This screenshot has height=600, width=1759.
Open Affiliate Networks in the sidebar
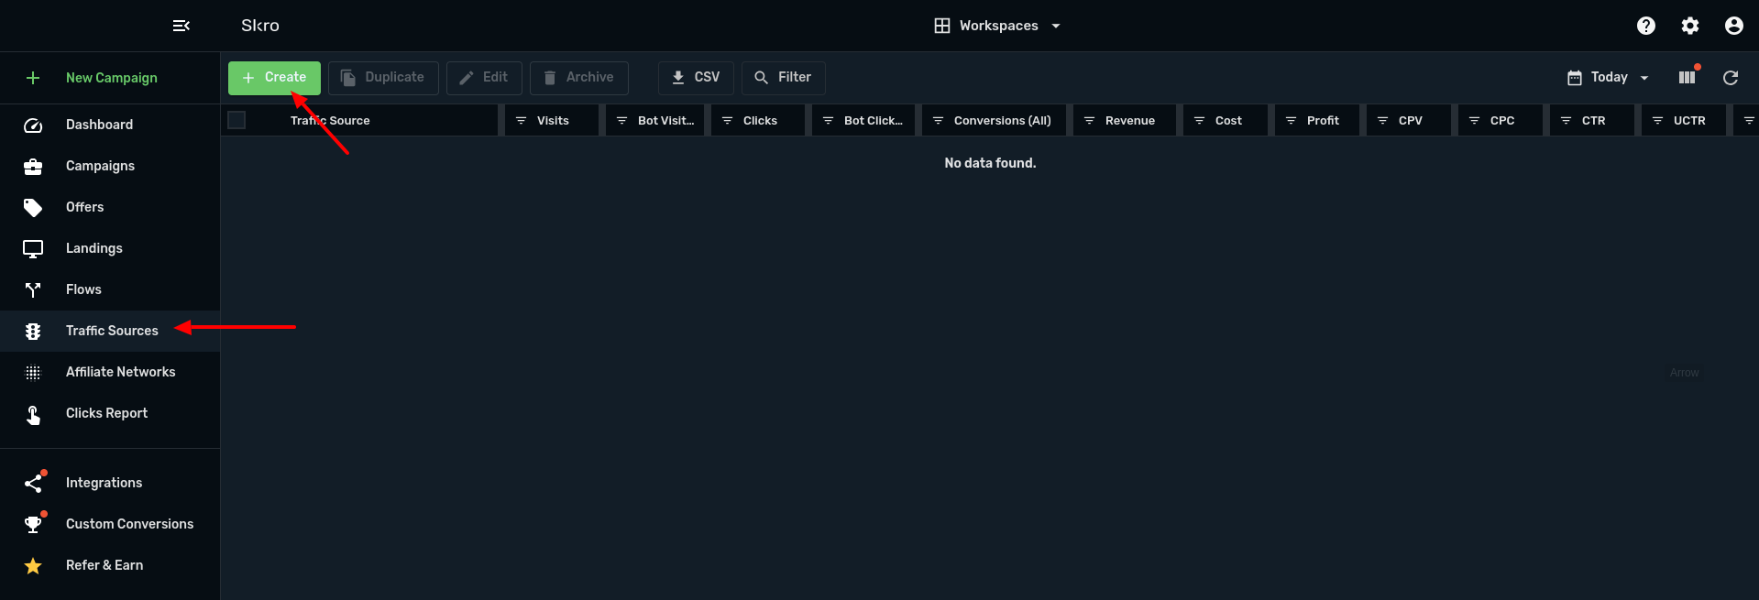[x=120, y=372]
